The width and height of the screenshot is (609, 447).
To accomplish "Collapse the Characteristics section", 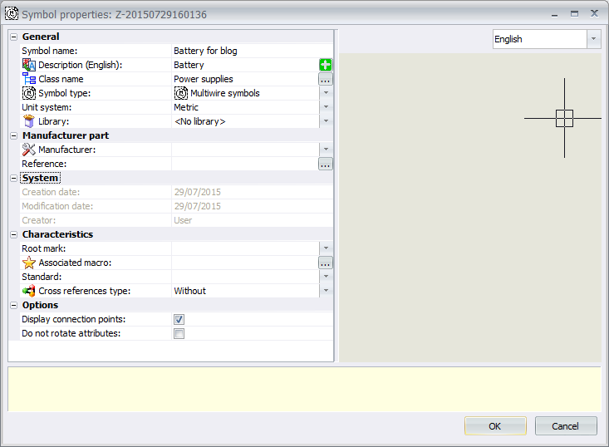I will 13,234.
